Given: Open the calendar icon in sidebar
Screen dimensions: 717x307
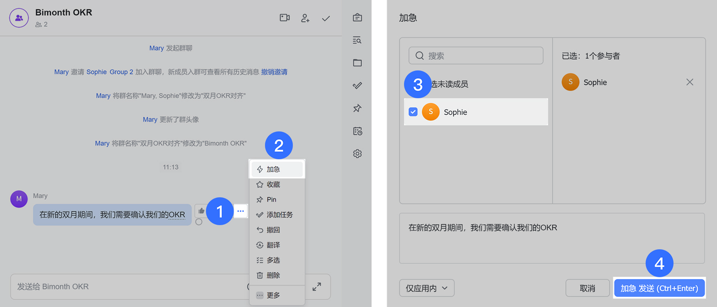Looking at the screenshot, I should [x=357, y=131].
